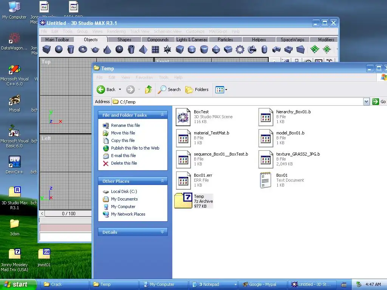
Task: Open the 3 Notepad taskbar group
Action: coord(214,284)
